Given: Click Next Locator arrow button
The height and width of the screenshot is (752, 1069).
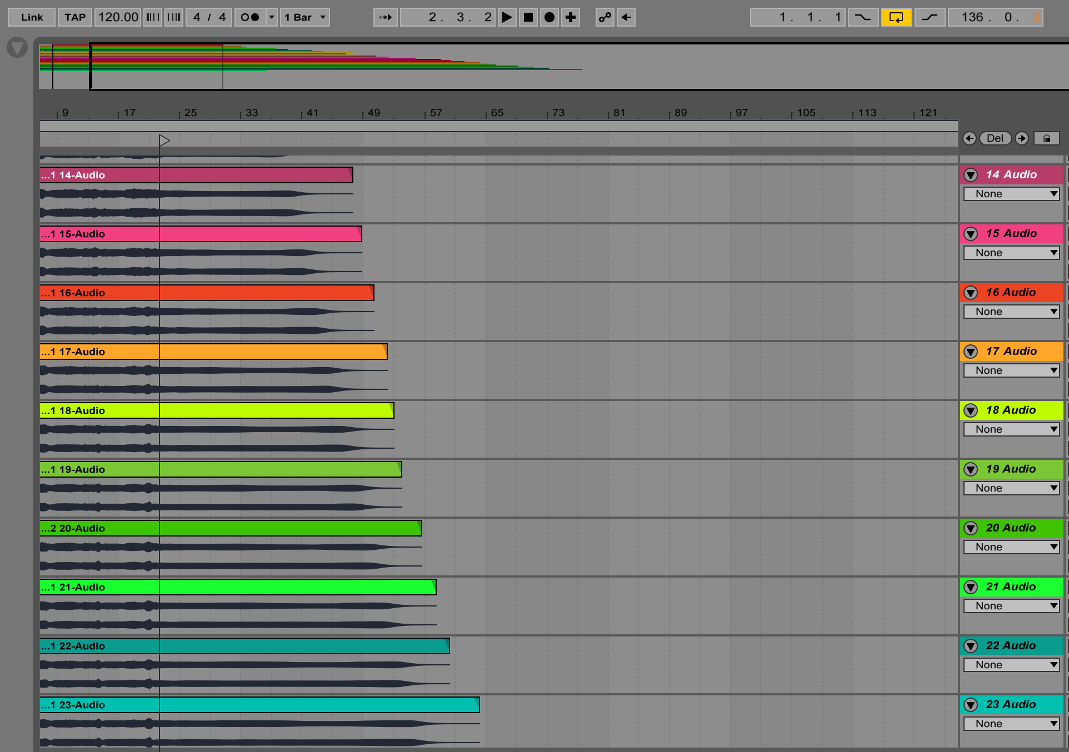Looking at the screenshot, I should (x=1022, y=138).
